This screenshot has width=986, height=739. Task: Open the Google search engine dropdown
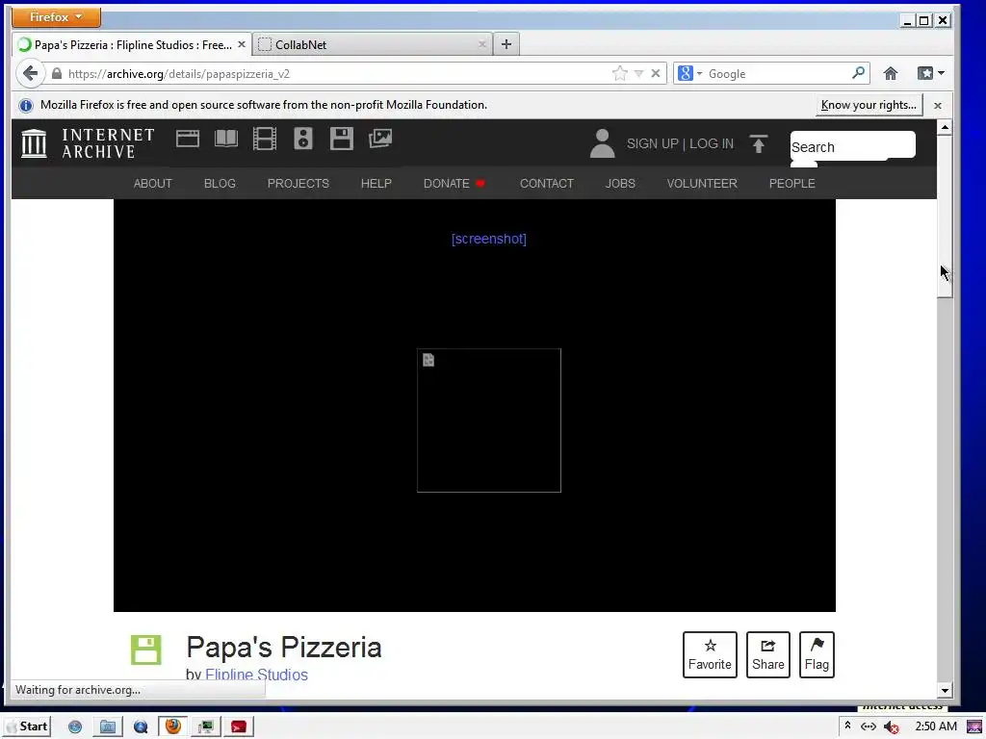click(689, 73)
